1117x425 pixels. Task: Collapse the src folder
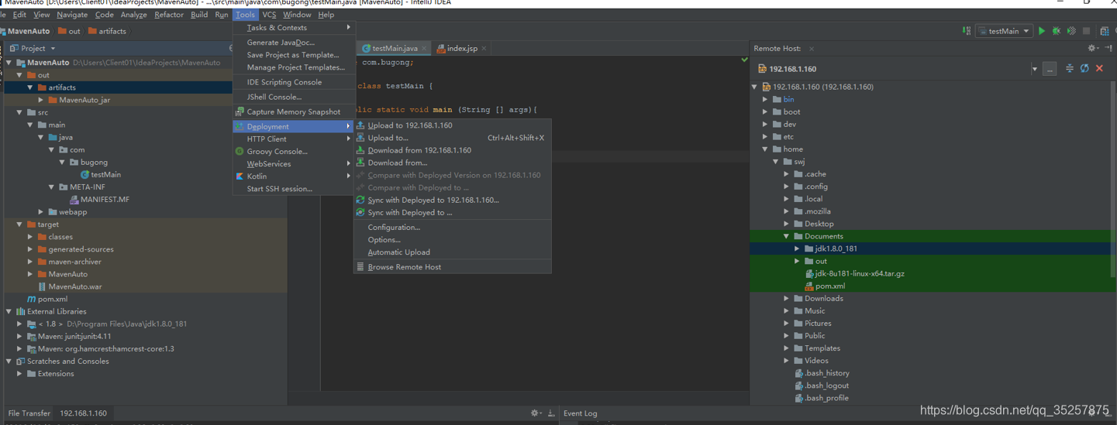pyautogui.click(x=19, y=112)
